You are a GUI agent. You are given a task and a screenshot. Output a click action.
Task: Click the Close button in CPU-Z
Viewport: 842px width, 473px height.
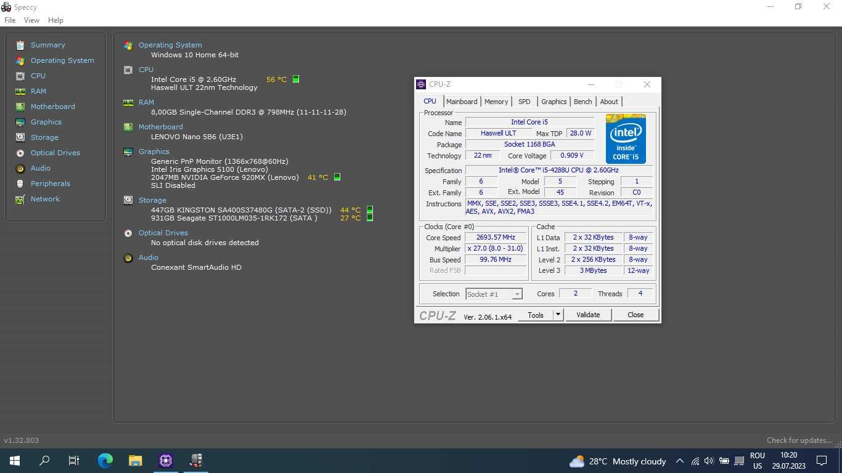point(636,315)
